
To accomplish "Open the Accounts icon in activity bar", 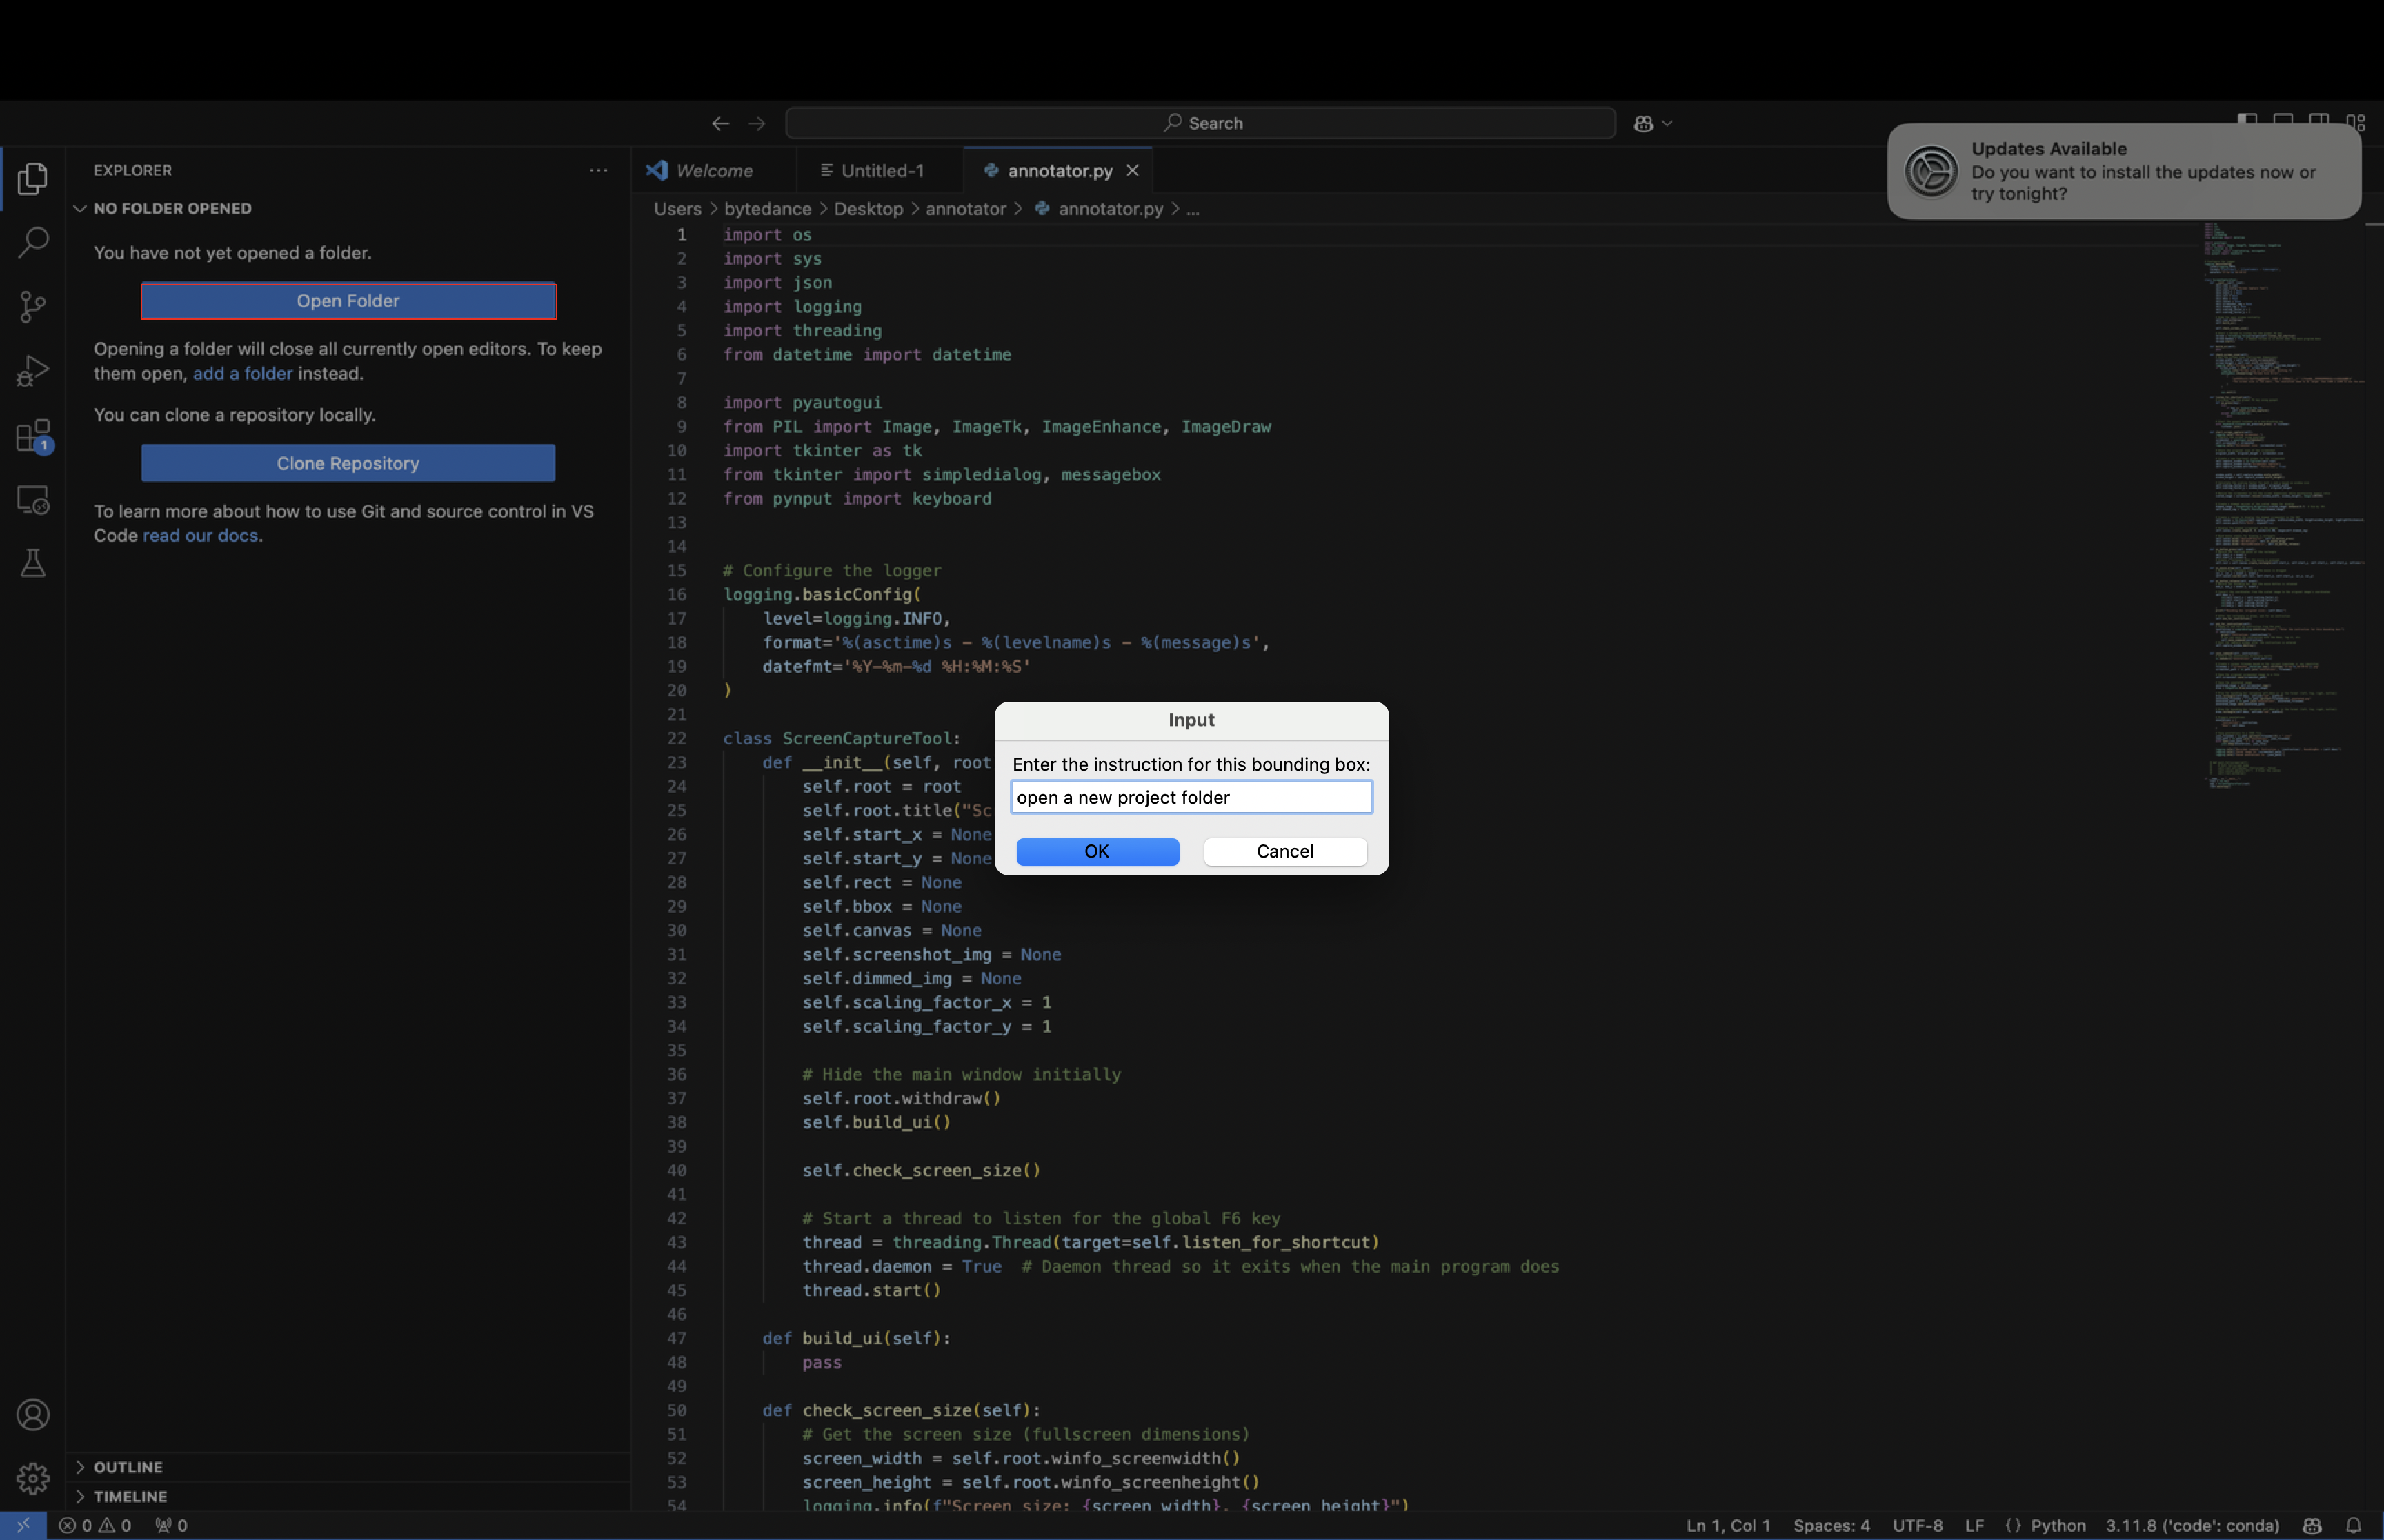I will [x=33, y=1414].
